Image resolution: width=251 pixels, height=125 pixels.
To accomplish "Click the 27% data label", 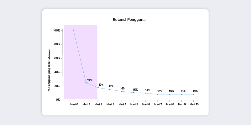I will 90,80.
